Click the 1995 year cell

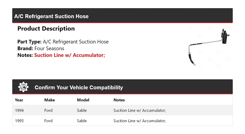pyautogui.click(x=19, y=121)
